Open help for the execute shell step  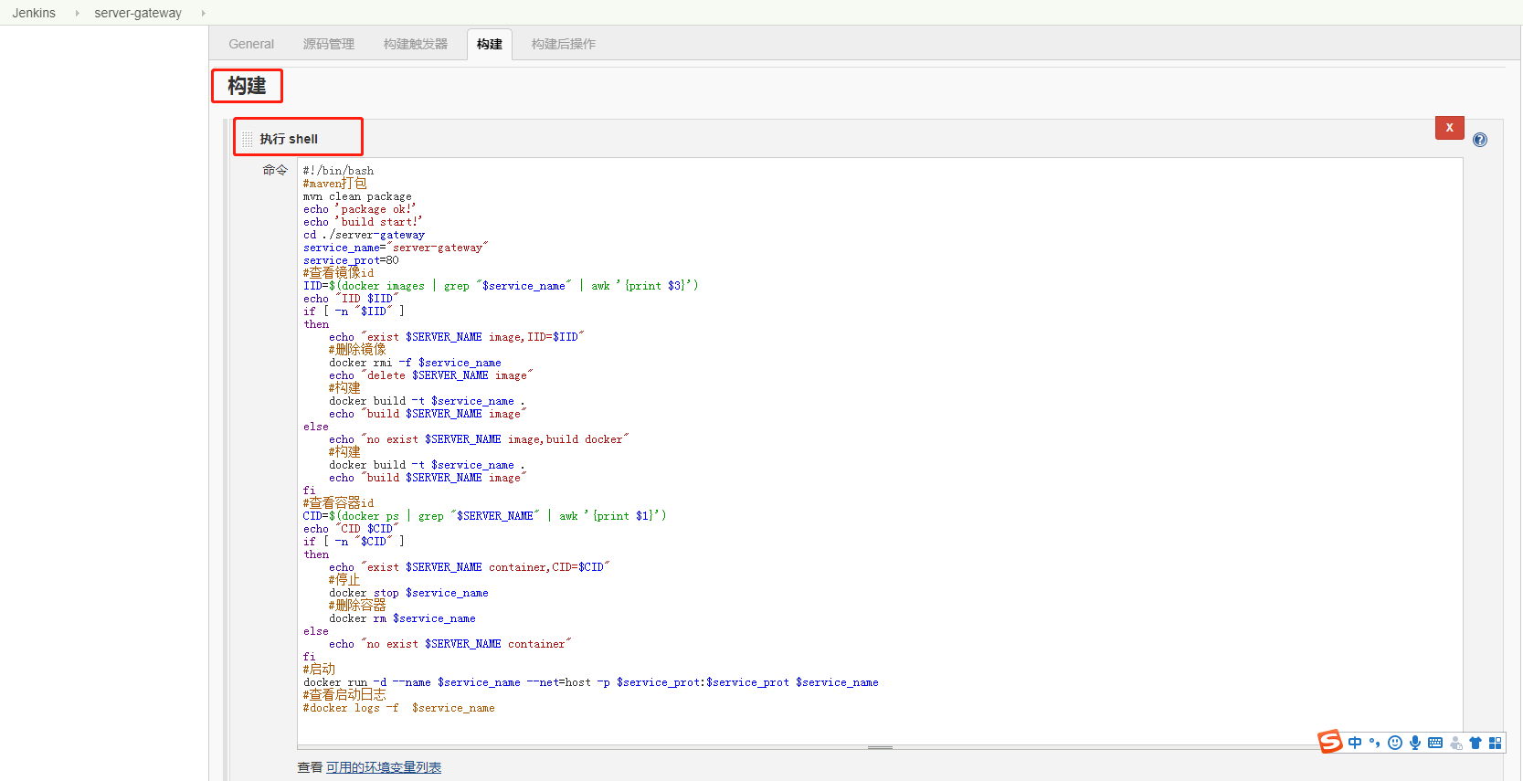tap(1480, 140)
